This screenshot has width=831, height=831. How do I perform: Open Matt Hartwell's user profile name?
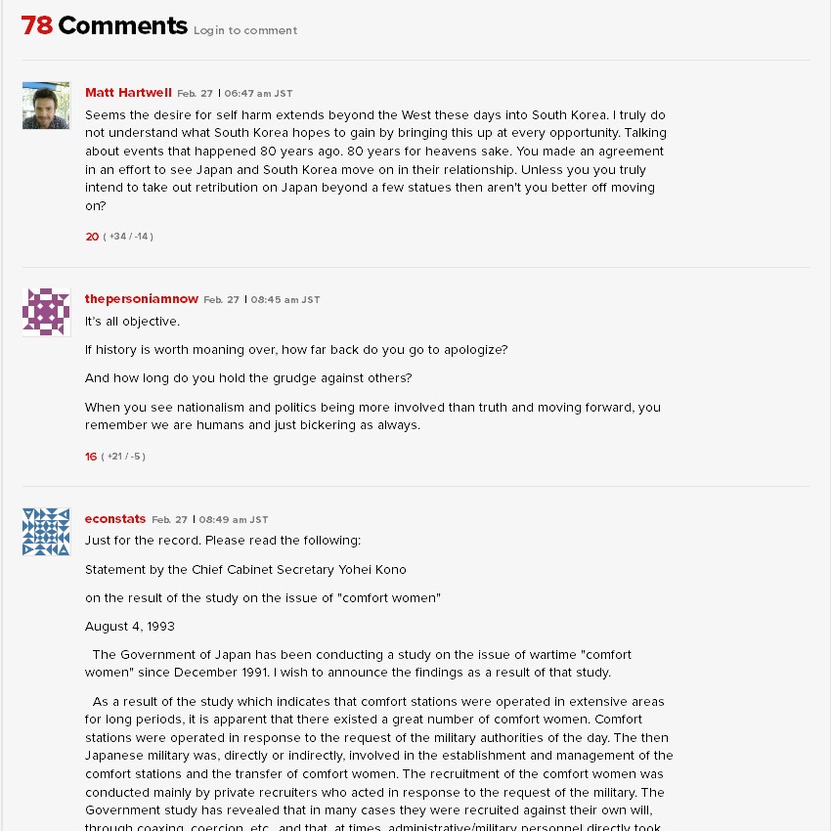coord(128,93)
